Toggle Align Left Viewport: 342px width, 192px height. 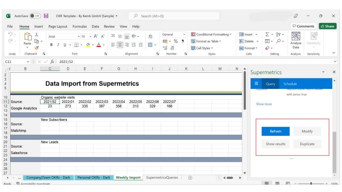click(x=113, y=45)
